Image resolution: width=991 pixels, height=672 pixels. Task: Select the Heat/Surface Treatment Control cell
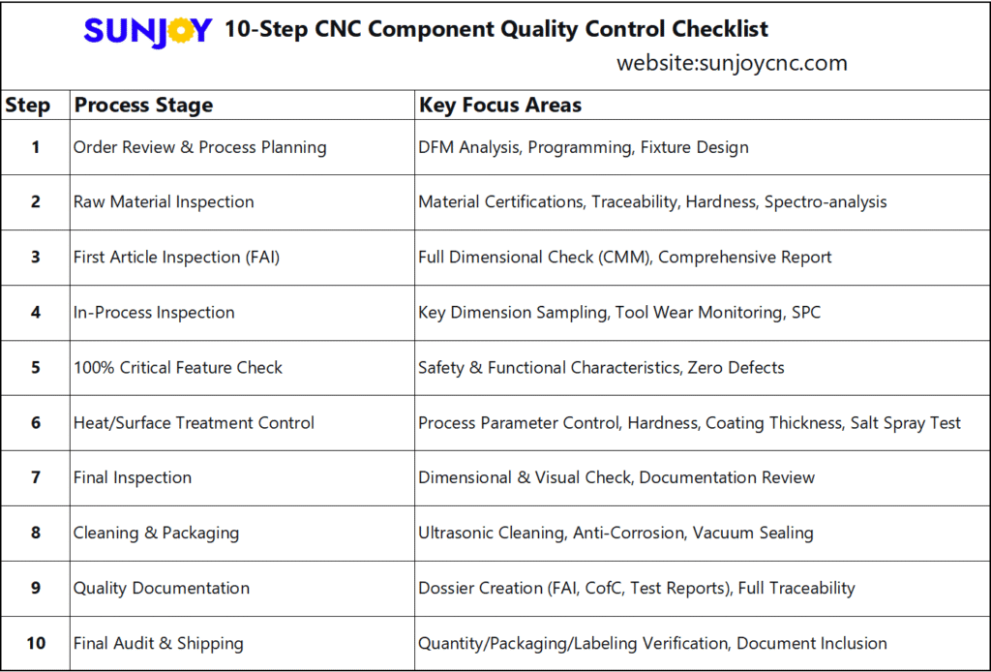194,423
